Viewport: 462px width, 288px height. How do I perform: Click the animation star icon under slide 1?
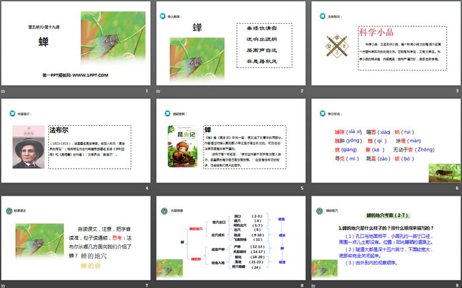(x=3, y=90)
